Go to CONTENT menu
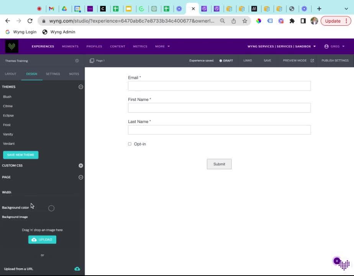The height and width of the screenshot is (276, 354). pos(118,46)
